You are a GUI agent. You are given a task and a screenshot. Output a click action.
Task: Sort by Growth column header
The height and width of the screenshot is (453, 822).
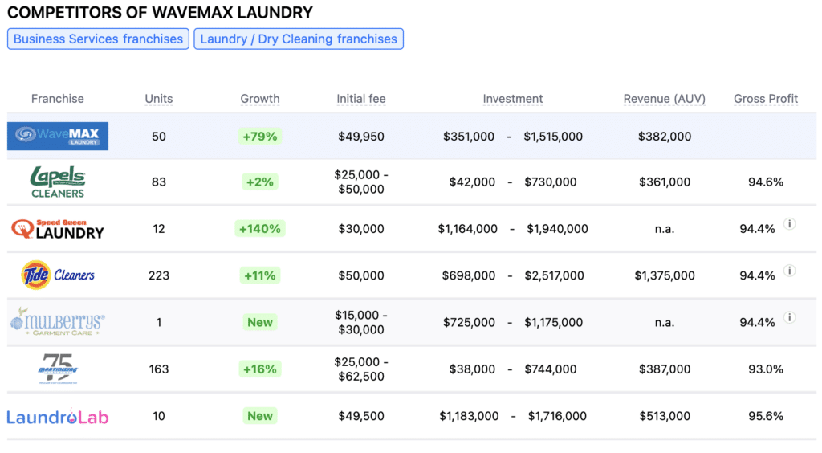pos(260,99)
